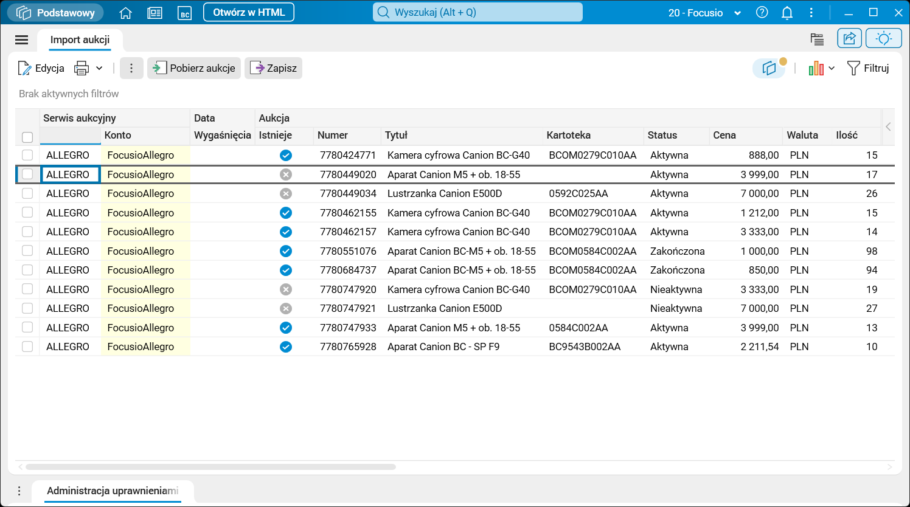Open the Podstawowy profile selector
This screenshot has height=507, width=910.
(55, 13)
